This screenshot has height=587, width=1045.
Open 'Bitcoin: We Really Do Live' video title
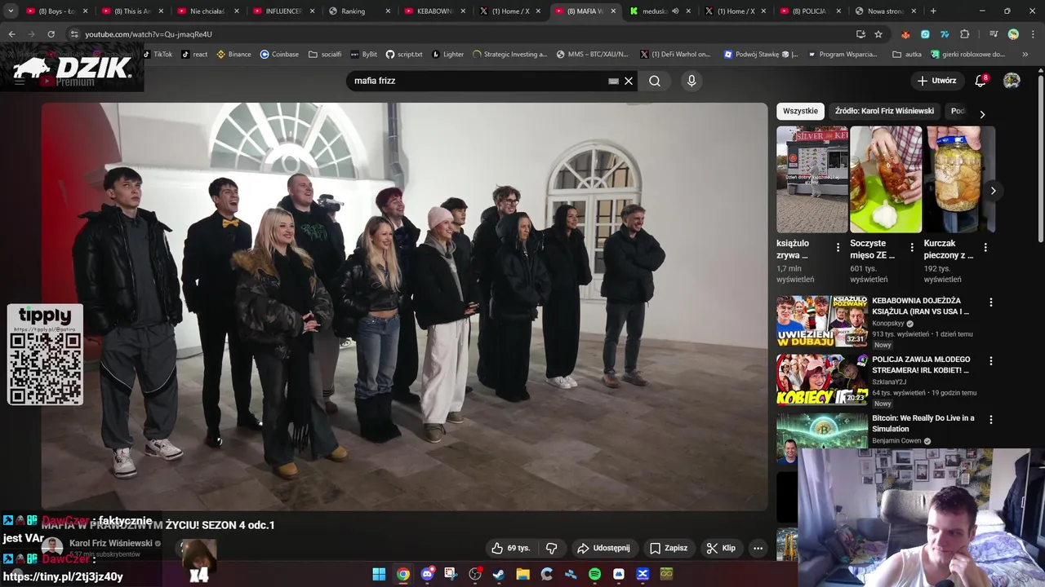point(923,423)
